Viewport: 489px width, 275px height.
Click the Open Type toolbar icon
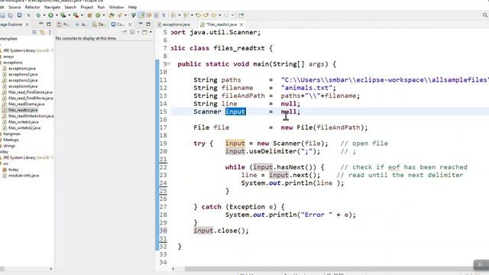click(x=112, y=15)
